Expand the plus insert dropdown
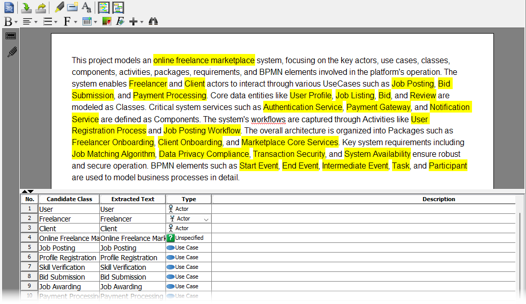Viewport: 526px width, 304px height. tap(142, 22)
